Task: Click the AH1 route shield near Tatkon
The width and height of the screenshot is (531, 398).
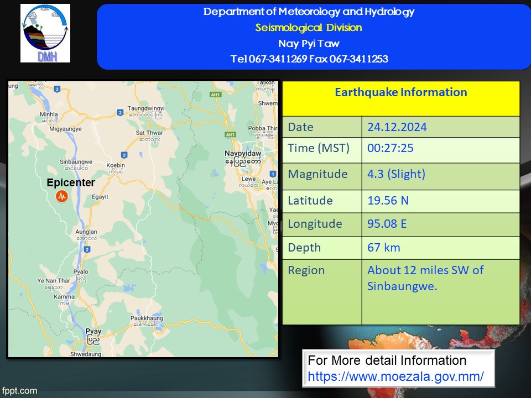Action: 216,95
